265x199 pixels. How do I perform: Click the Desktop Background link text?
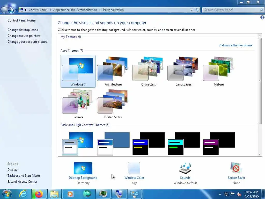click(83, 178)
